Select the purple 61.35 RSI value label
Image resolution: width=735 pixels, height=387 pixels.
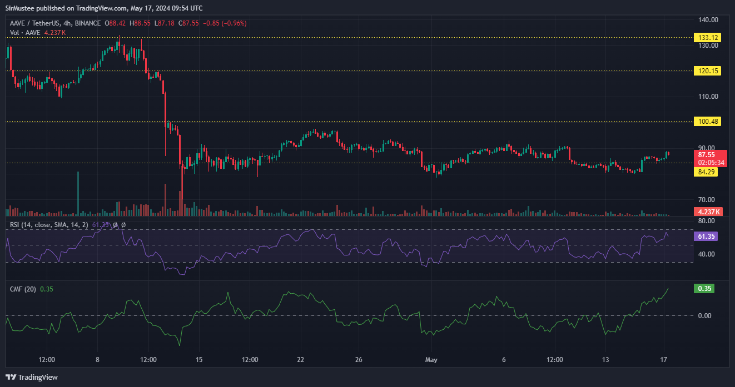[x=706, y=237]
